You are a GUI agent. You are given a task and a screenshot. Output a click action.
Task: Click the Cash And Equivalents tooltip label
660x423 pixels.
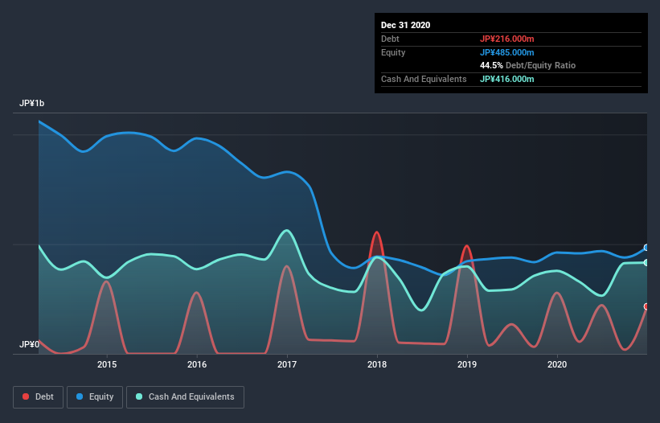(424, 79)
